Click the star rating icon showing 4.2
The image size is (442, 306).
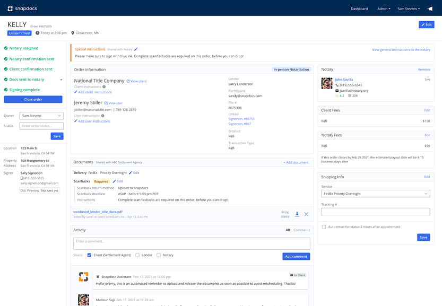coord(337,96)
